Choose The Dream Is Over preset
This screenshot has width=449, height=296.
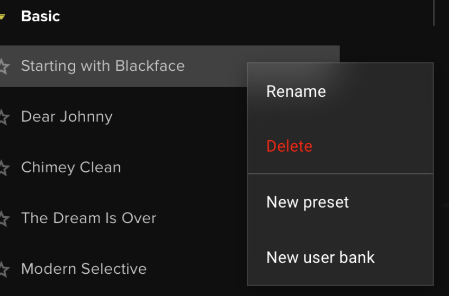(88, 218)
